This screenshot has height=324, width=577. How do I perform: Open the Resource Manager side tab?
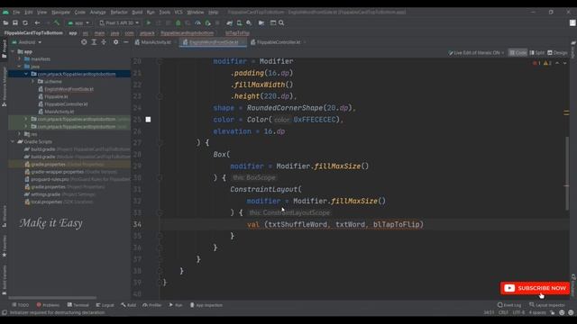point(4,86)
